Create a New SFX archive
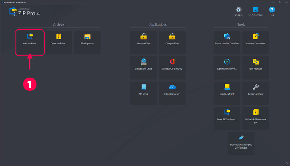The image size is (290, 166). pyautogui.click(x=227, y=118)
